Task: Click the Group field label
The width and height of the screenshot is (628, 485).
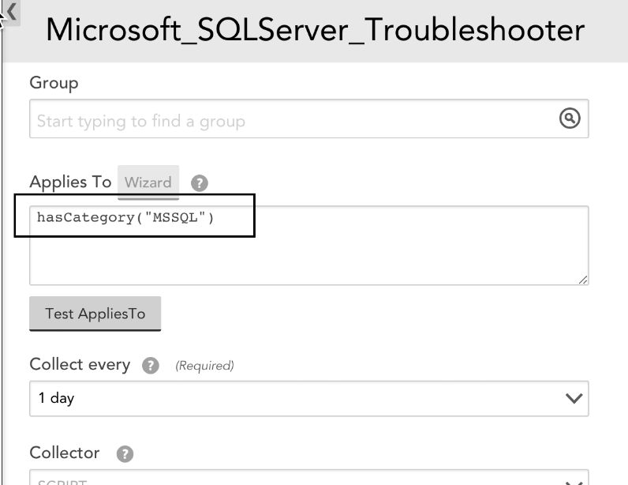Action: coord(54,83)
